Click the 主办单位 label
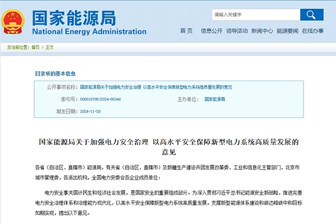Image resolution: width=336 pixels, height=224 pixels. [x=188, y=99]
